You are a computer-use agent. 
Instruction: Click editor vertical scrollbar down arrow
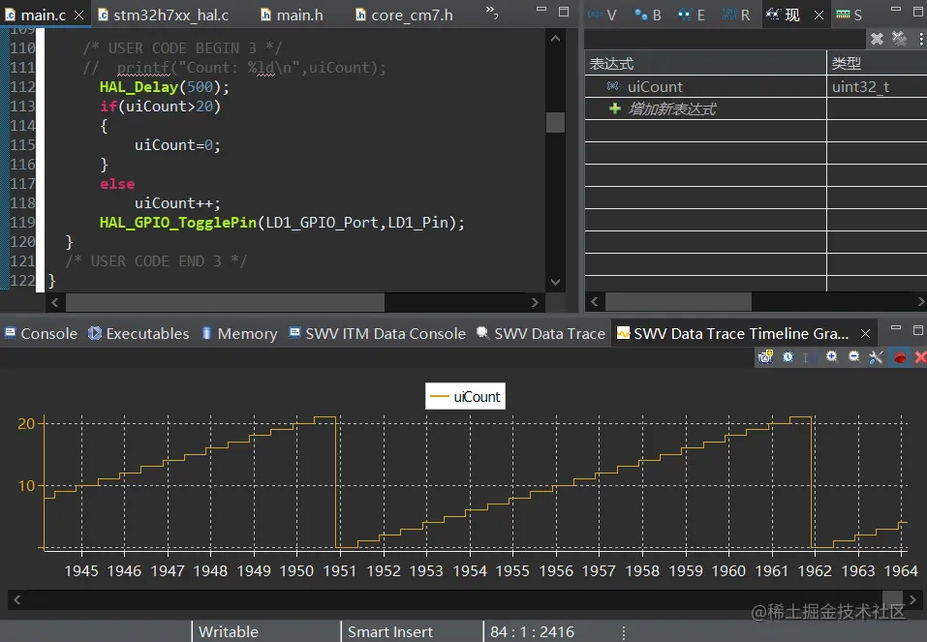pyautogui.click(x=555, y=282)
